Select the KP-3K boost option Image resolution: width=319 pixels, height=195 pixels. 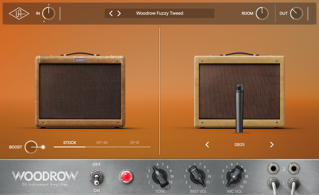click(x=102, y=143)
